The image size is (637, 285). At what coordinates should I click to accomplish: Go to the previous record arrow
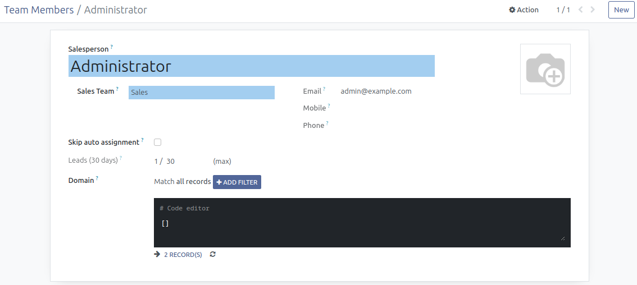(580, 10)
